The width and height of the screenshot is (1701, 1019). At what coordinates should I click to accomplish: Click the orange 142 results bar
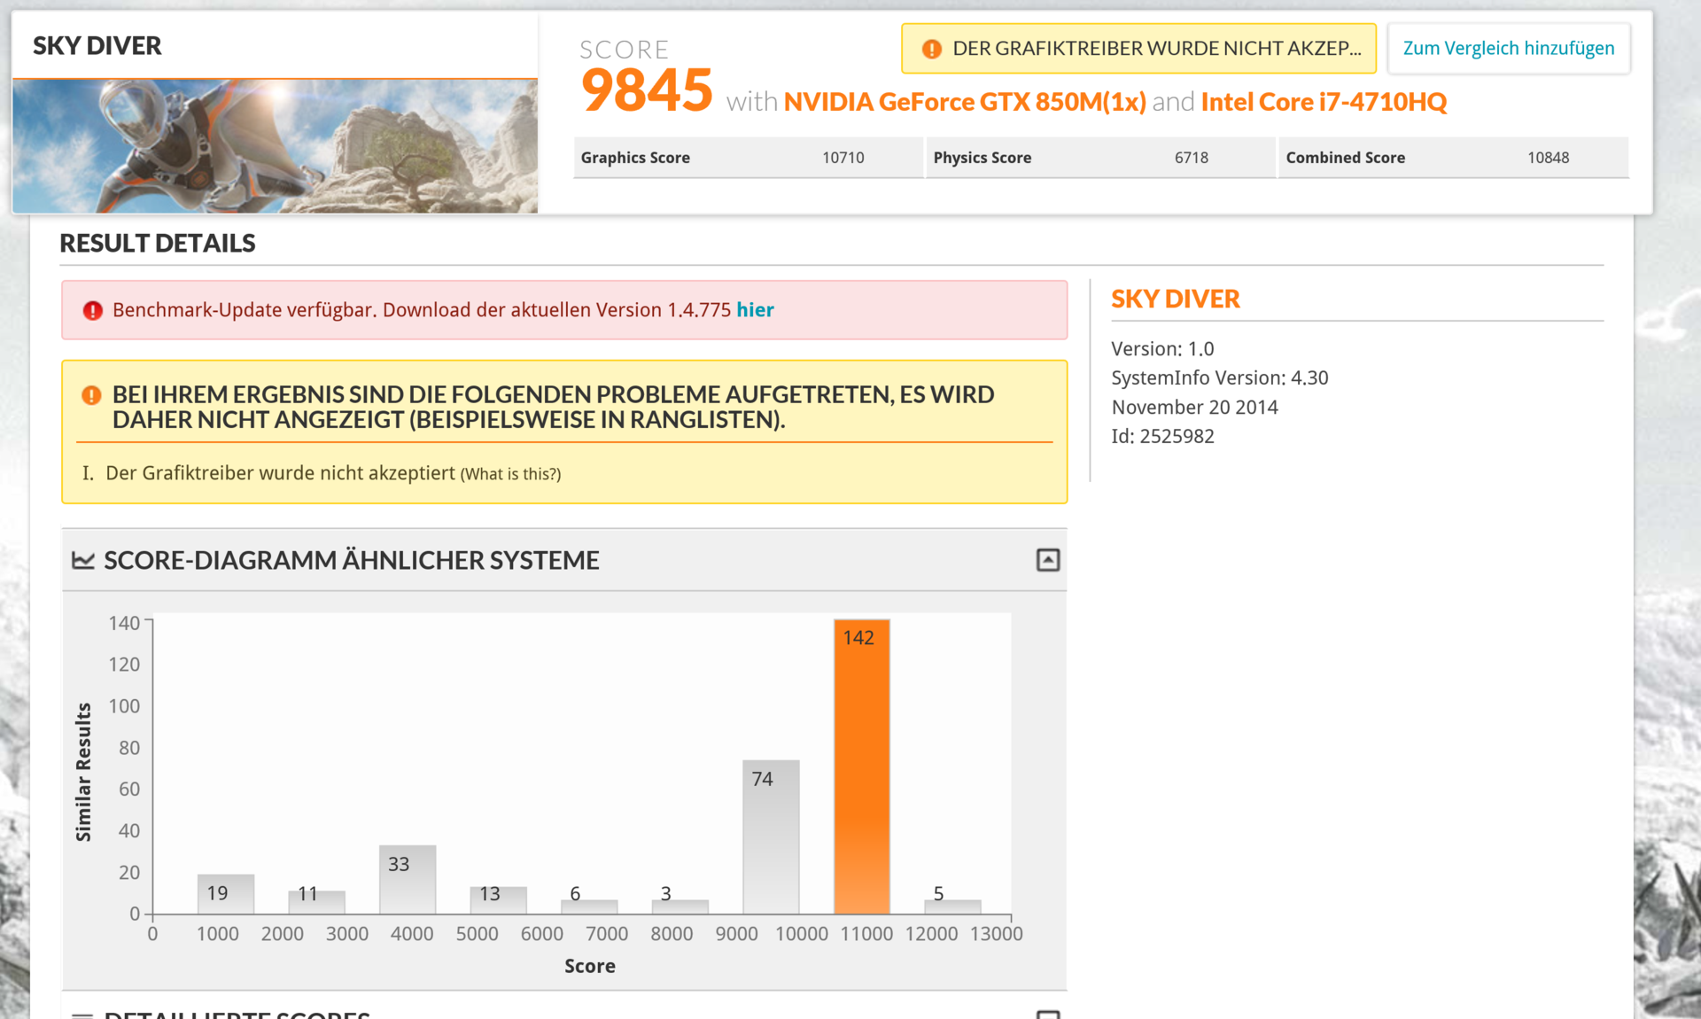tap(861, 766)
